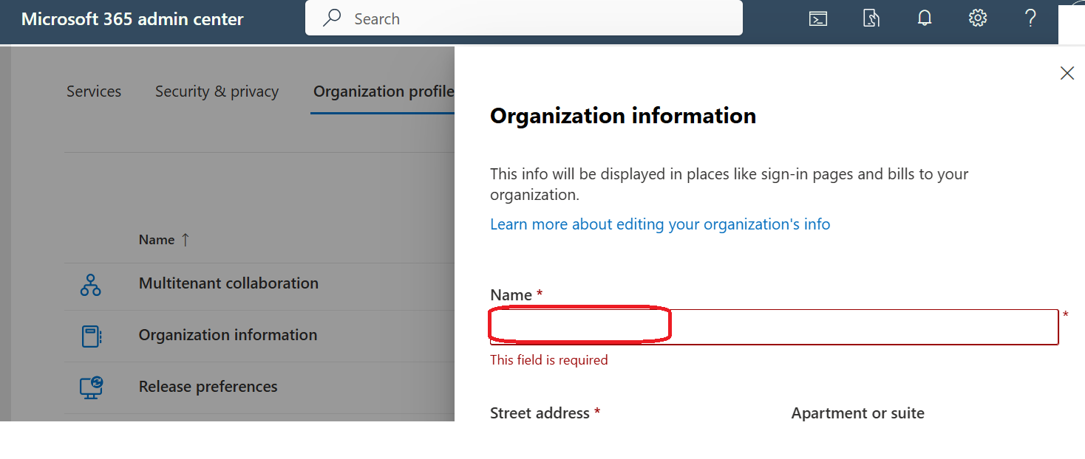The height and width of the screenshot is (459, 1085).
Task: Select the Organization information row
Action: [x=228, y=334]
